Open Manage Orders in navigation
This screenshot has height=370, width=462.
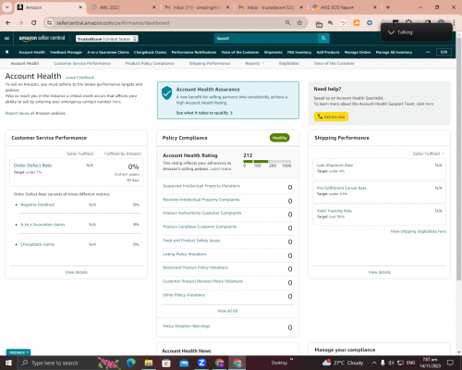(x=358, y=53)
